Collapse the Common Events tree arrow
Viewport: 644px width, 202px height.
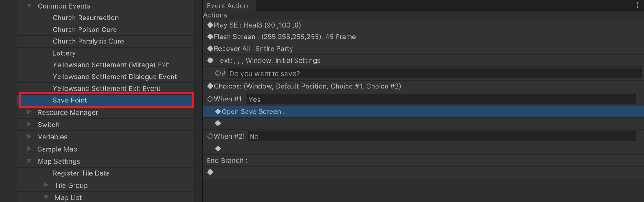point(29,6)
